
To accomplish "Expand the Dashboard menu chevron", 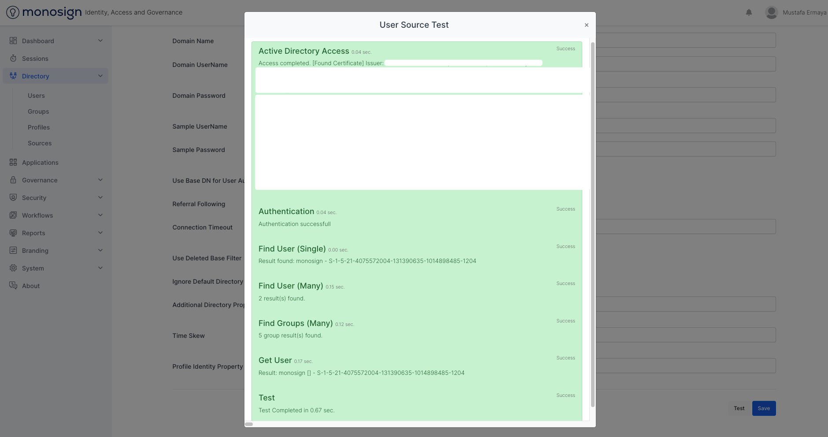I will tap(100, 41).
